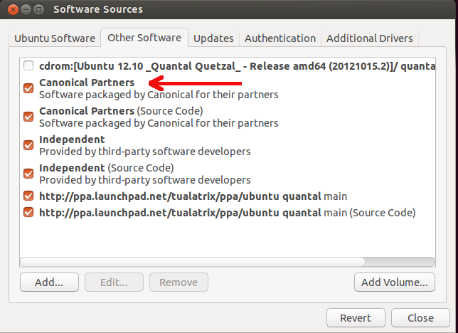
Task: Open the Updates tab
Action: coord(213,38)
